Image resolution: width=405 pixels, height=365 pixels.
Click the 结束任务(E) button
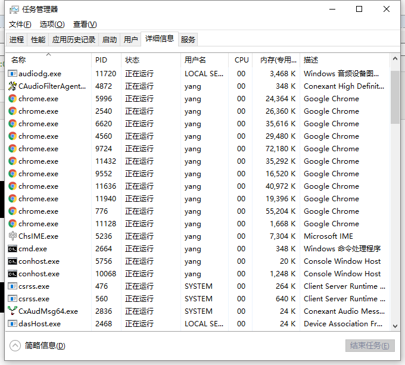(x=370, y=345)
